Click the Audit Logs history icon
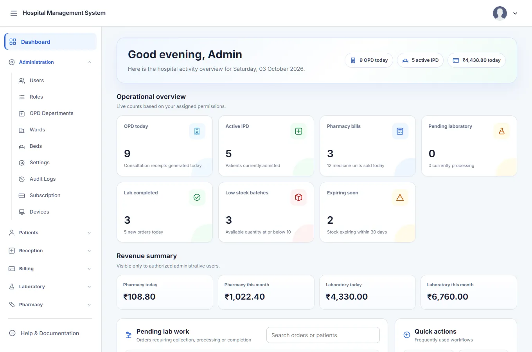 [22, 179]
